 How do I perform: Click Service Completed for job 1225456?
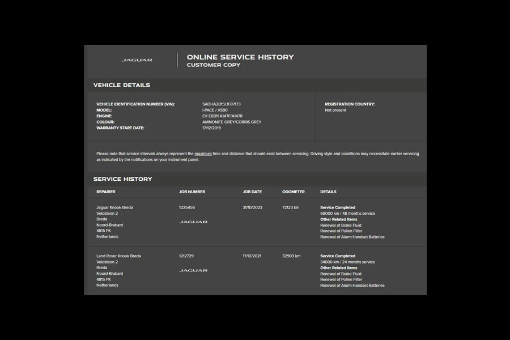(338, 207)
